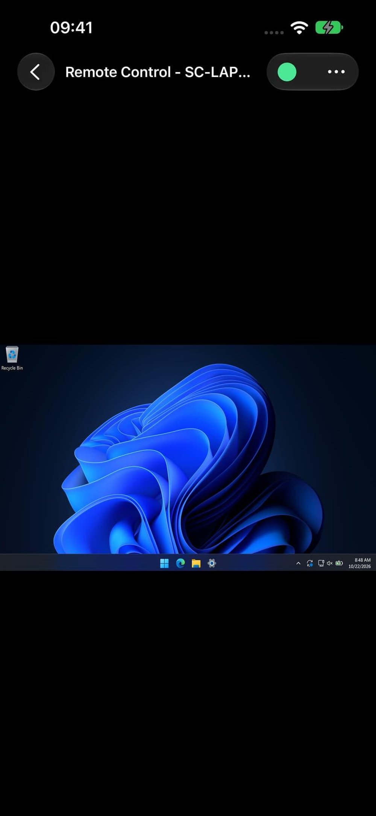The height and width of the screenshot is (816, 376).
Task: Click the battery charging tray icon
Action: tap(339, 563)
